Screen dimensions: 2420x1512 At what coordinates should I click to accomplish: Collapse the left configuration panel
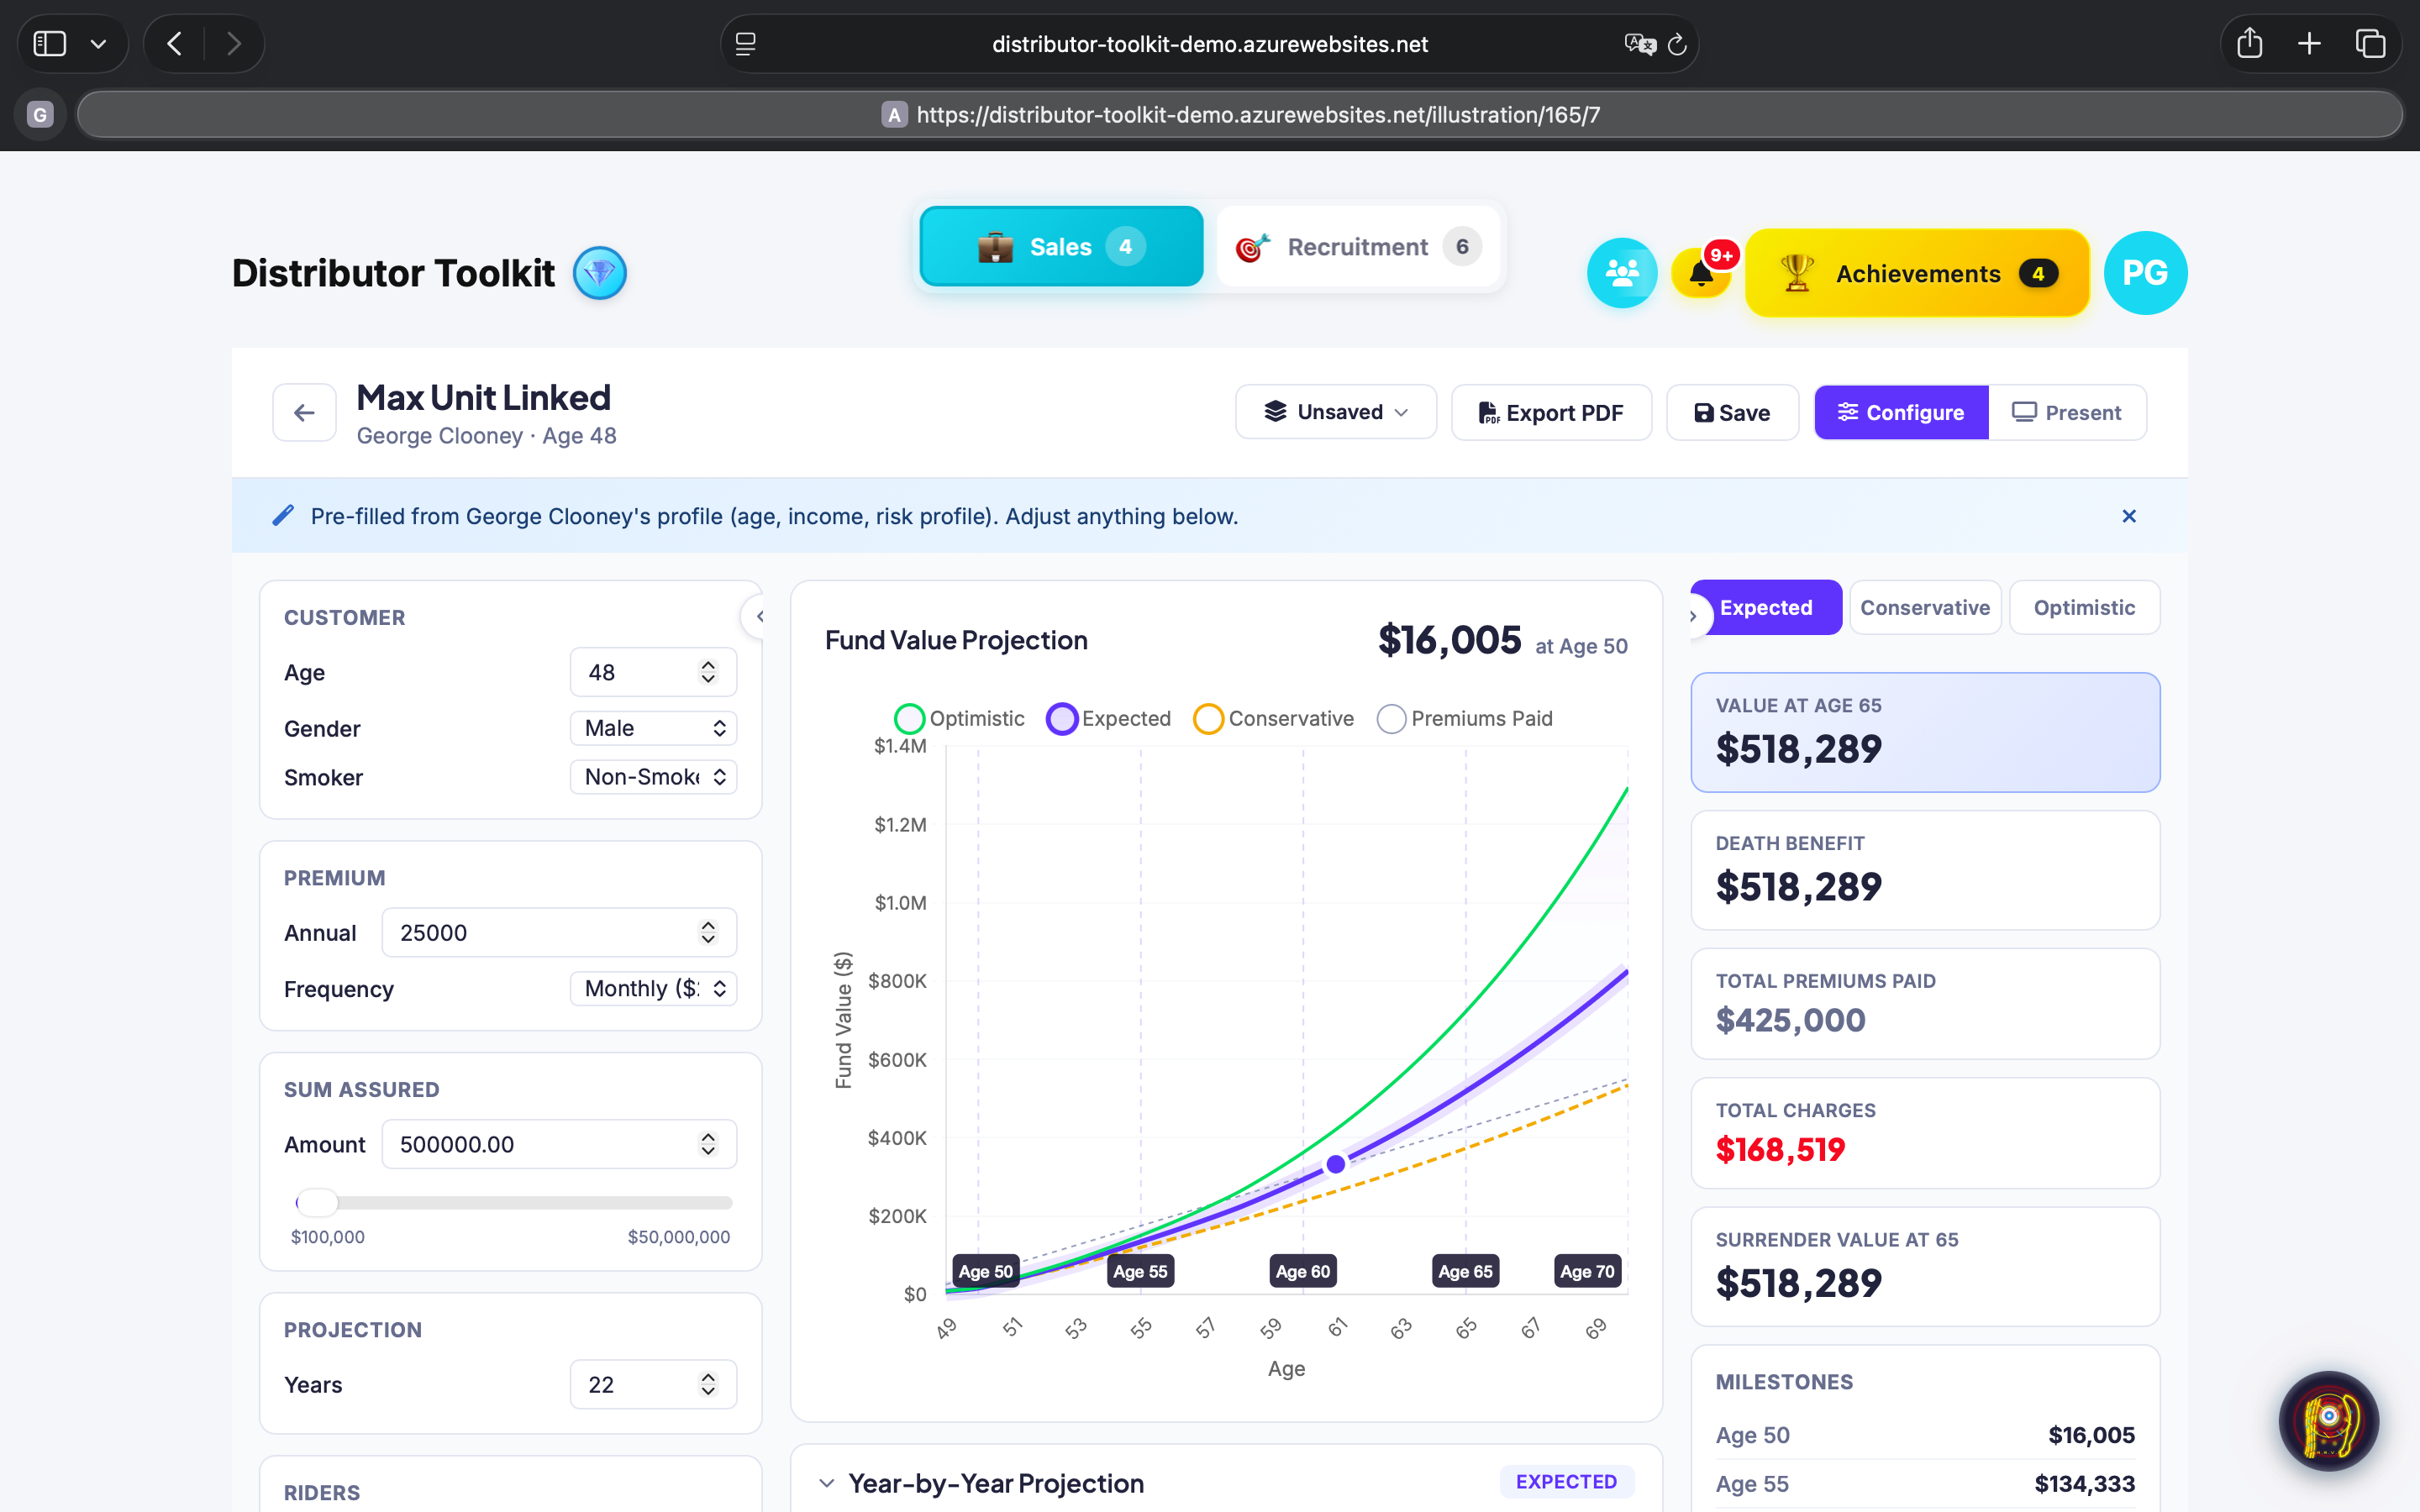(x=759, y=617)
